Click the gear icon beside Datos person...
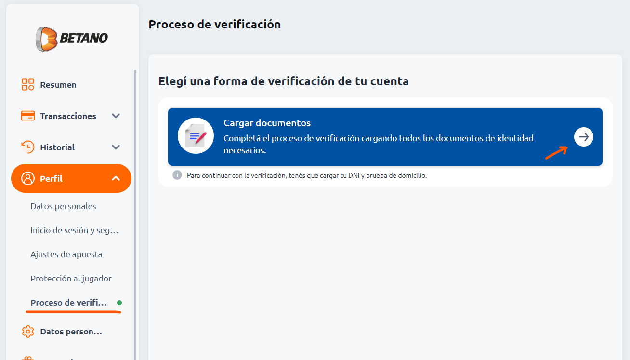 click(28, 332)
